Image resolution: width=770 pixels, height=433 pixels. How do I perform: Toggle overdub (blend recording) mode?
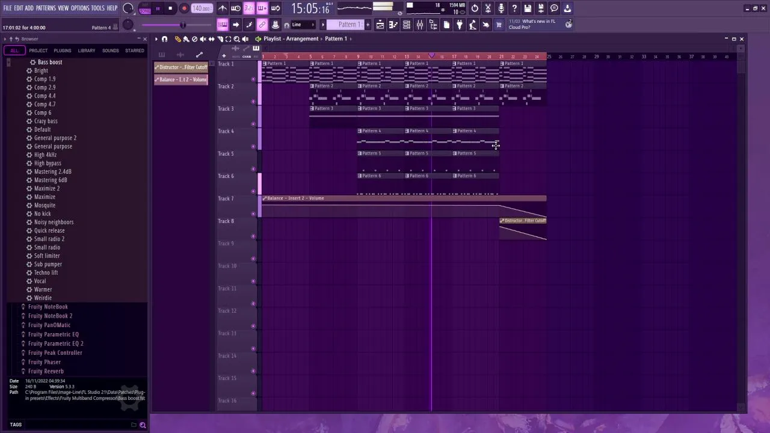click(x=262, y=8)
